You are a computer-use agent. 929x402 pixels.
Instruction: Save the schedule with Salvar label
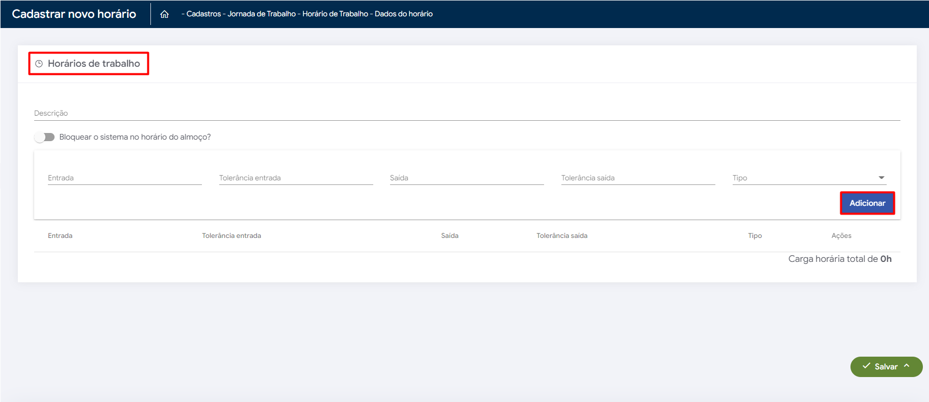click(886, 367)
